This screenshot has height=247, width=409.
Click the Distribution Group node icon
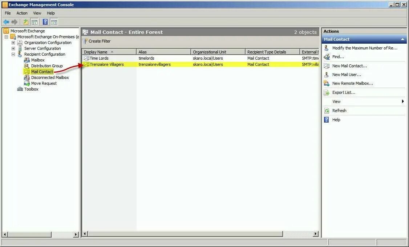point(27,66)
